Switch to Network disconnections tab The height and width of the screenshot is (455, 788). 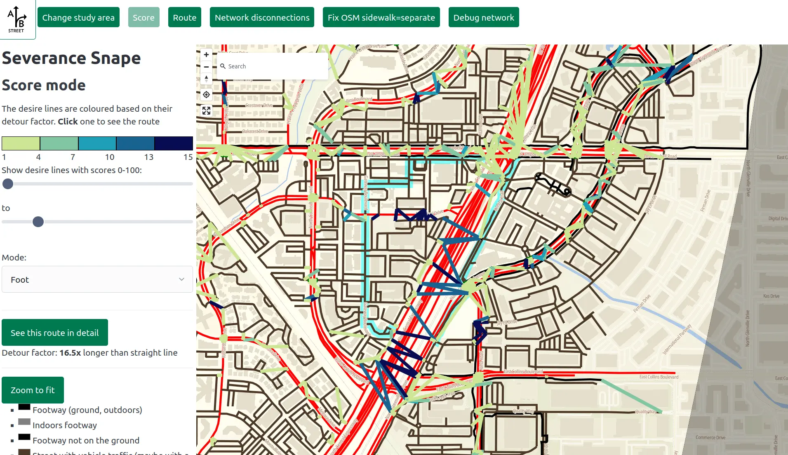(x=262, y=17)
